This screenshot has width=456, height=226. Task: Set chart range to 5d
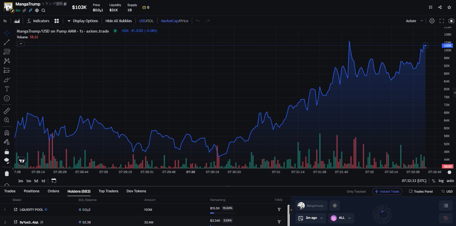coord(36,181)
